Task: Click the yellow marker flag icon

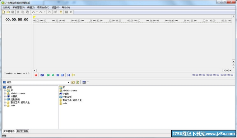Action: (73, 75)
